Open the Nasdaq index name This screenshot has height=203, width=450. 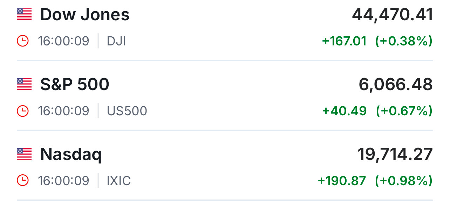coord(71,154)
